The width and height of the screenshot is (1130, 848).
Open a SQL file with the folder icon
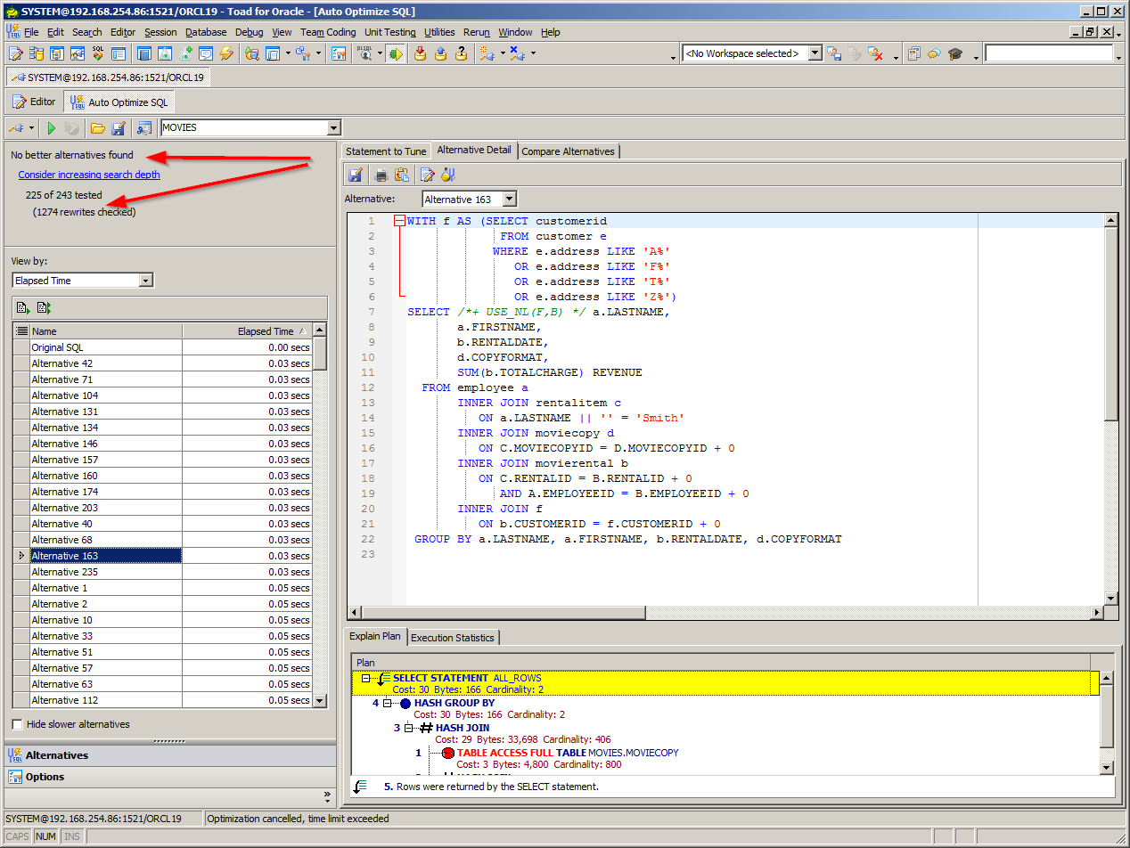(x=97, y=128)
